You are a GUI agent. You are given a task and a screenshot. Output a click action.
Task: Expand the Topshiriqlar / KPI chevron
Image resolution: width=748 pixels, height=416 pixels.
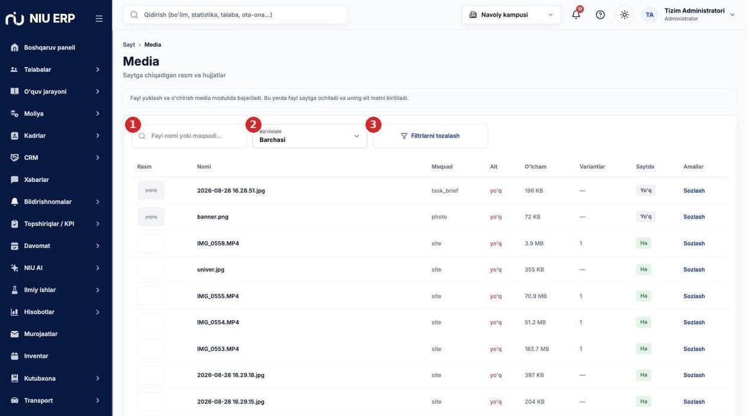[x=98, y=224]
